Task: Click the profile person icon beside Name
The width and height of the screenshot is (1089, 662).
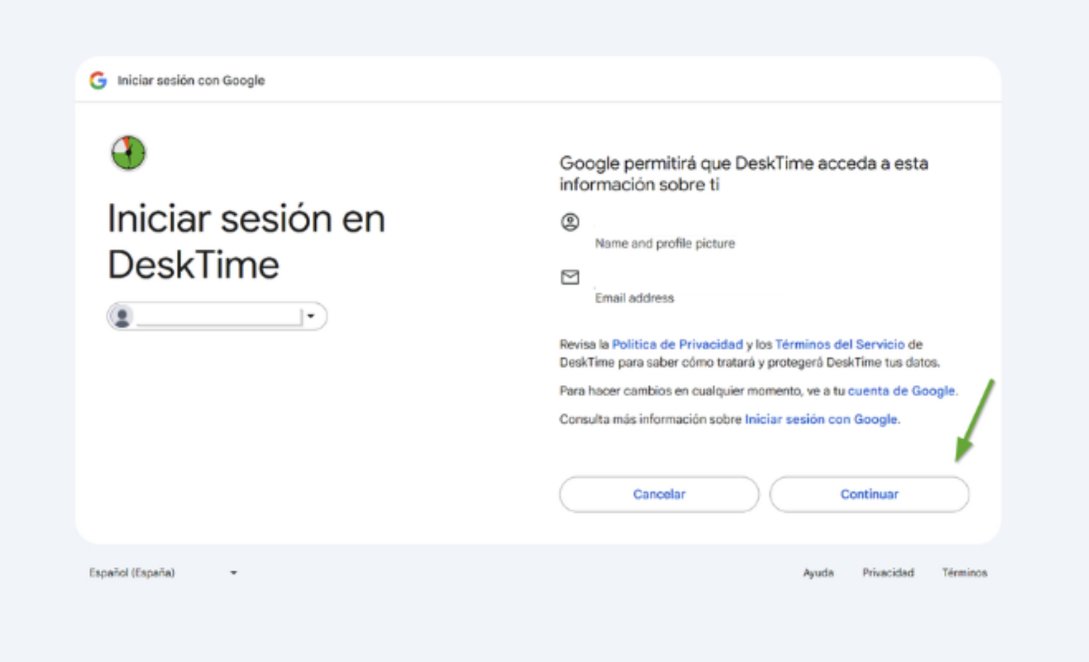Action: pos(570,222)
